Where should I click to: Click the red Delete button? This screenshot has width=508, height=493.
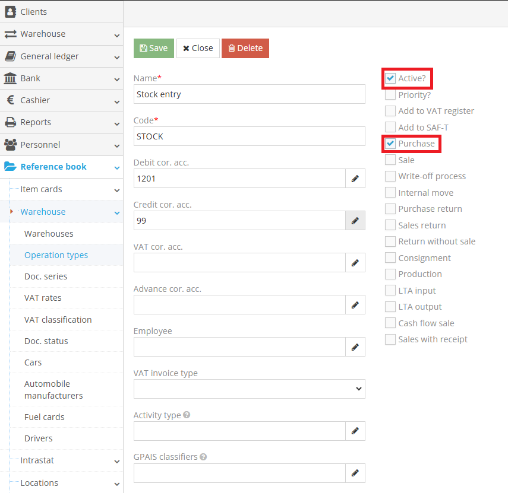(245, 49)
